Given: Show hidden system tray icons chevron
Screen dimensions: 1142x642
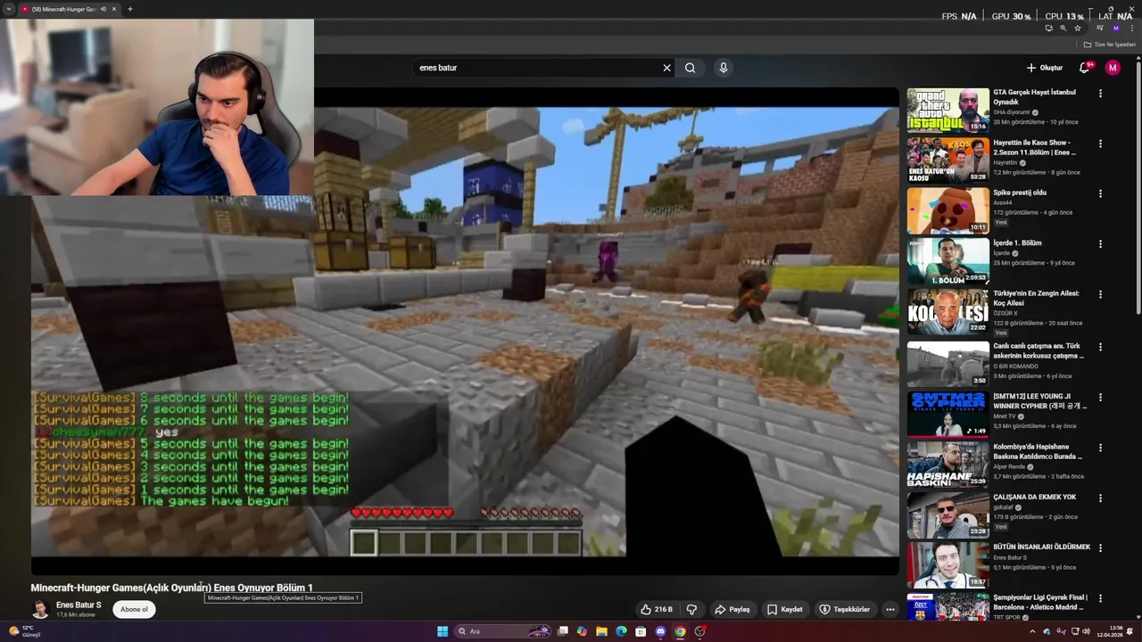Looking at the screenshot, I should click(1032, 631).
